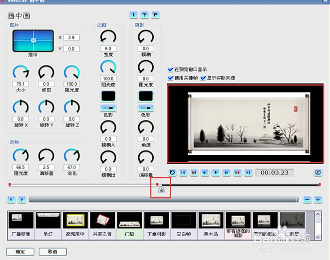This screenshot has width=330, height=260.
Task: Click the 'P' preset button
Action: coord(155,14)
